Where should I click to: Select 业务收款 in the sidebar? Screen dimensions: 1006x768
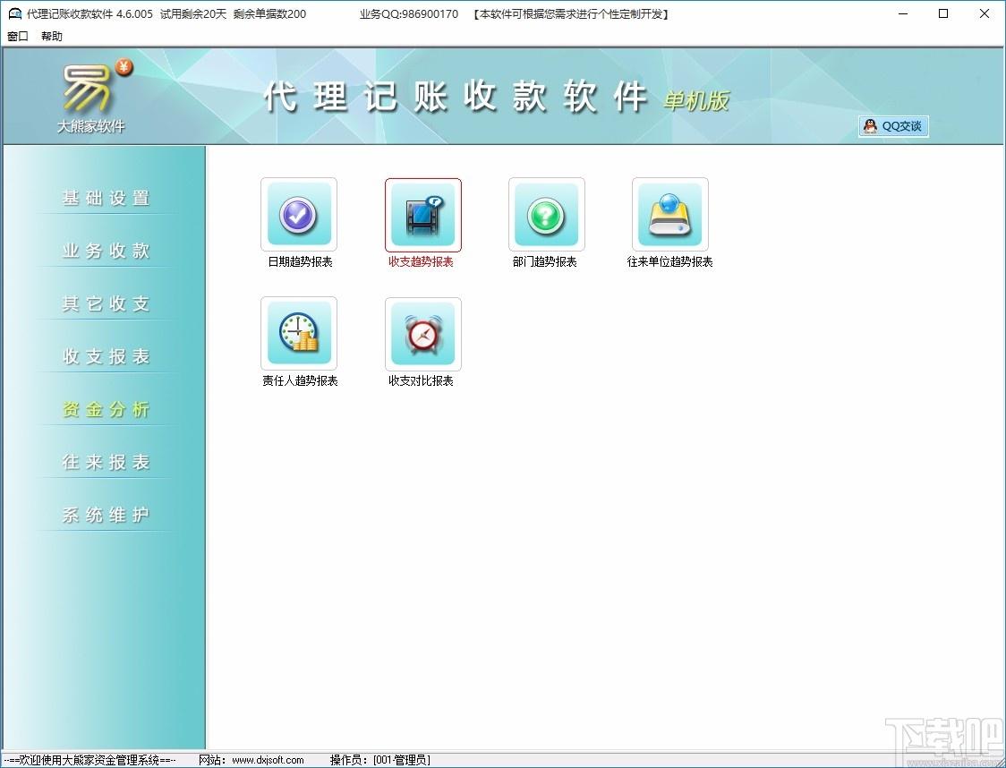click(106, 251)
